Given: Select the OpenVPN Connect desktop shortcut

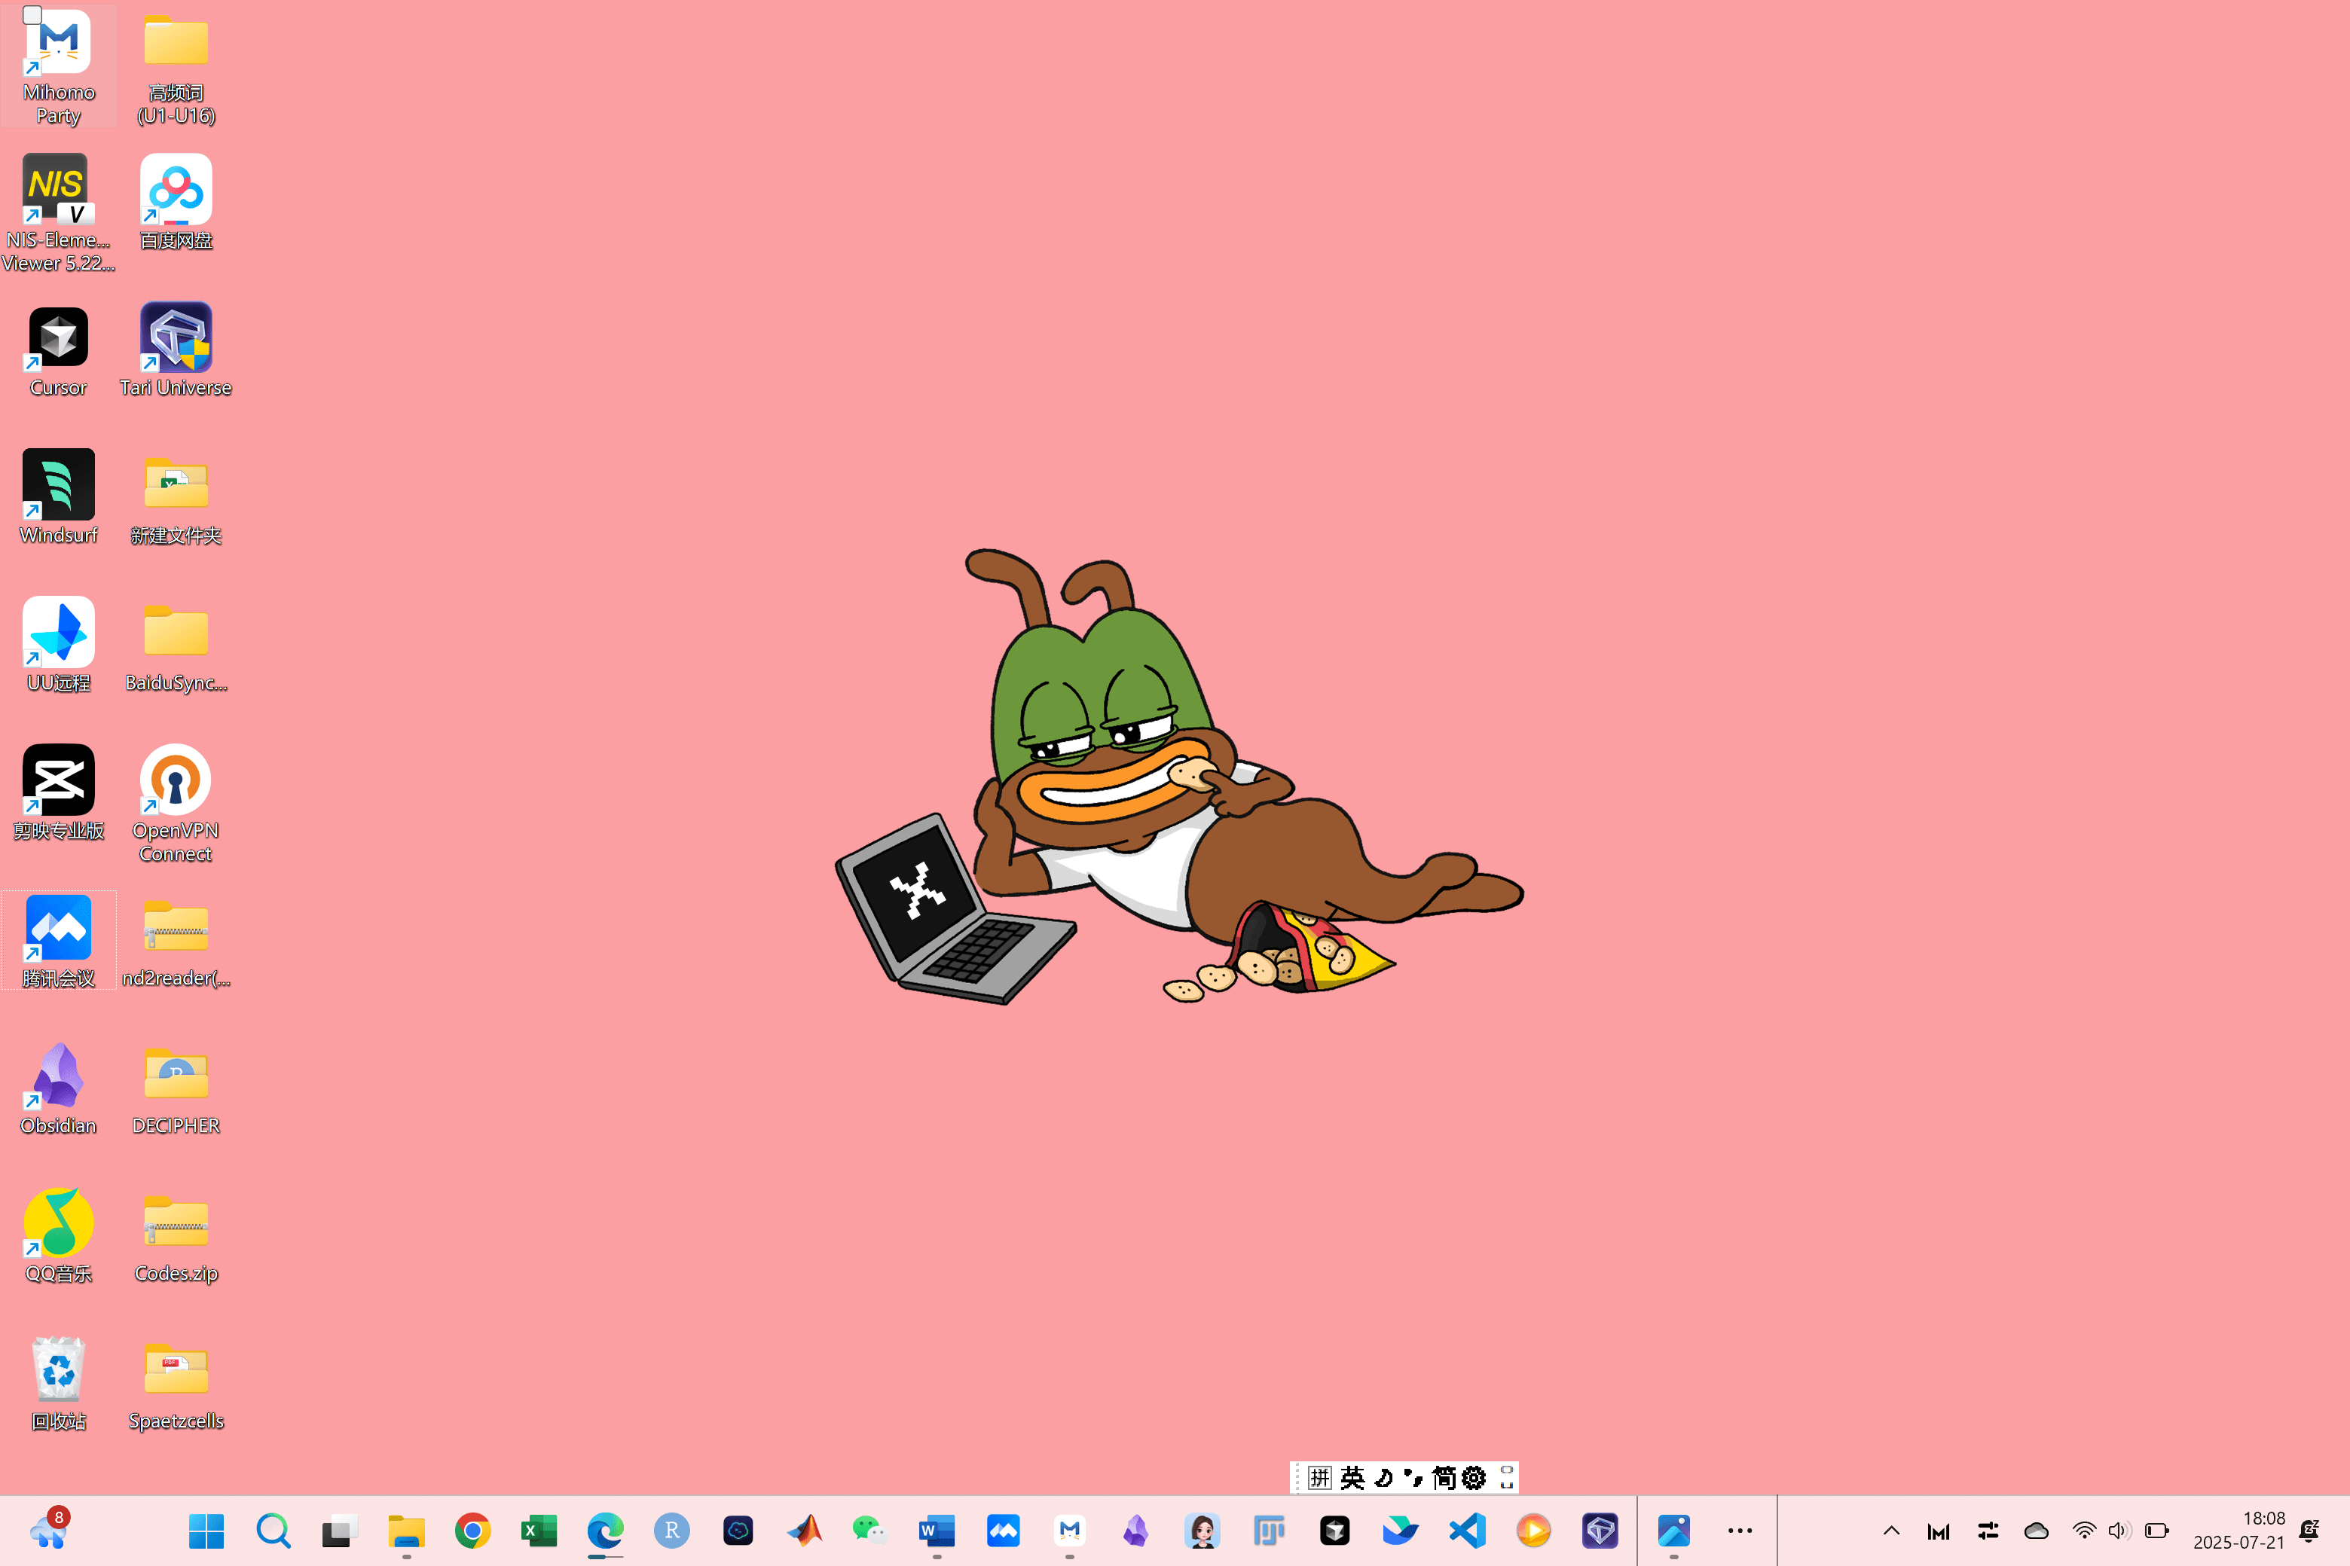Looking at the screenshot, I should [176, 804].
